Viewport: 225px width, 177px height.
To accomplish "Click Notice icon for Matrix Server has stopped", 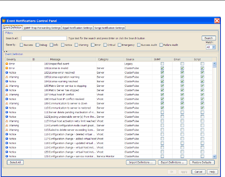I will (7, 90).
